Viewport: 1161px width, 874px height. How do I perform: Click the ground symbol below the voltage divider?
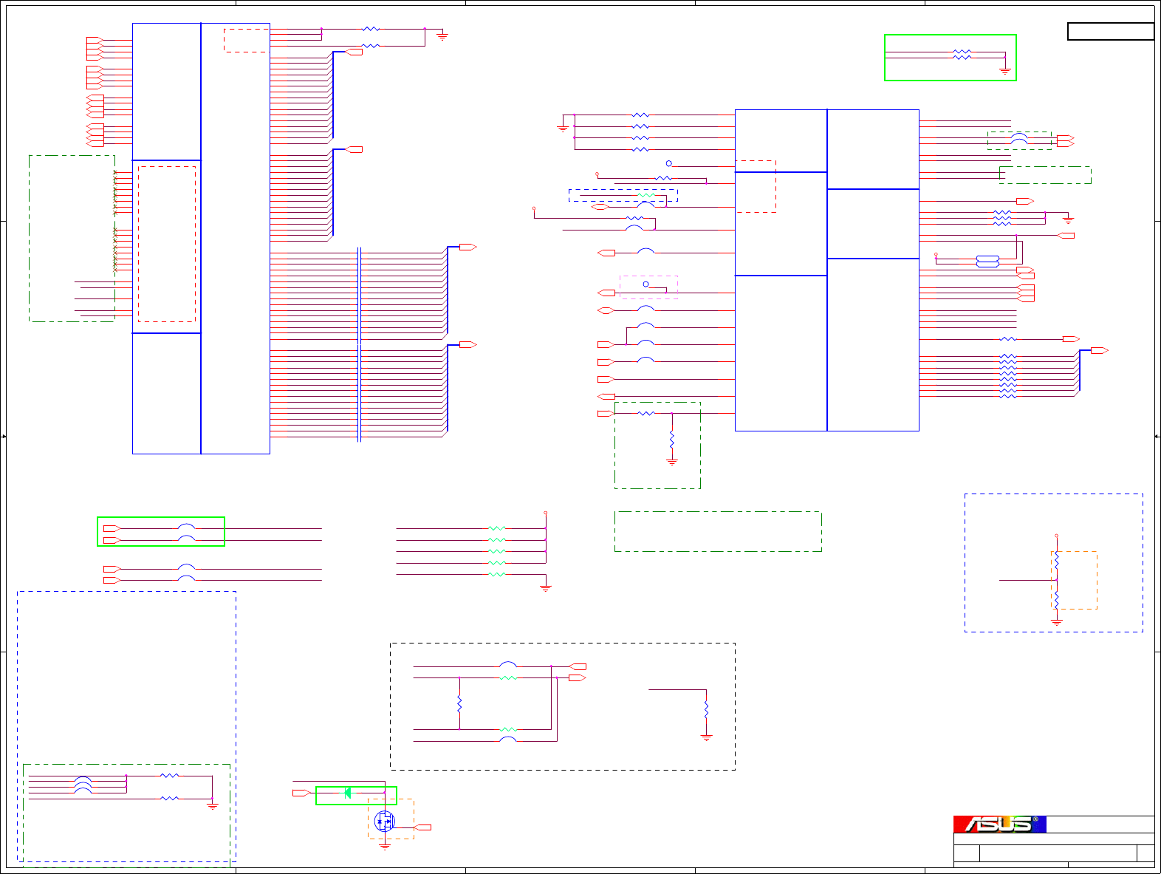1056,623
